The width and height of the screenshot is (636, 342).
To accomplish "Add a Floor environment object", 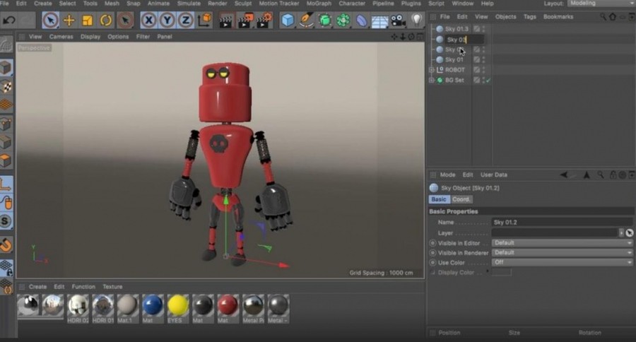I will point(379,21).
